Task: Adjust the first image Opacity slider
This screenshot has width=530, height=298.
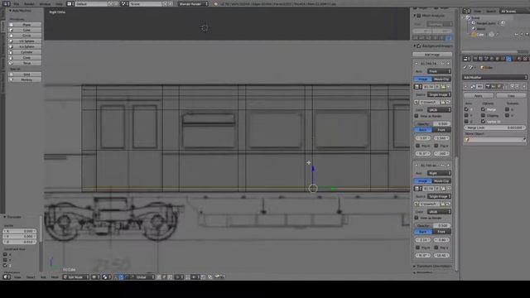Action: 432,123
